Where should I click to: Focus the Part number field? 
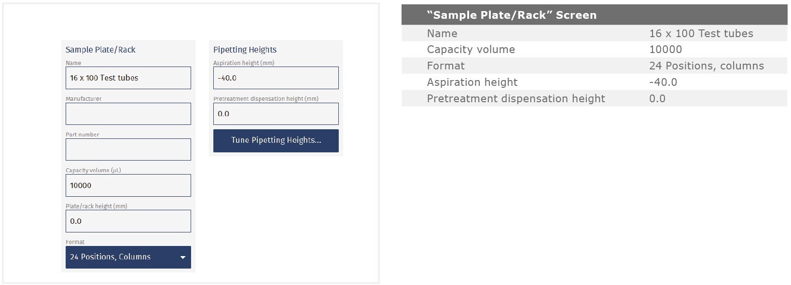pyautogui.click(x=128, y=149)
